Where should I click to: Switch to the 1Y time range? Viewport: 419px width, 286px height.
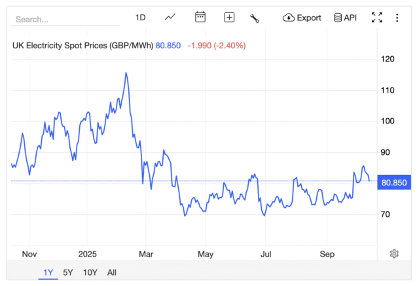[48, 272]
